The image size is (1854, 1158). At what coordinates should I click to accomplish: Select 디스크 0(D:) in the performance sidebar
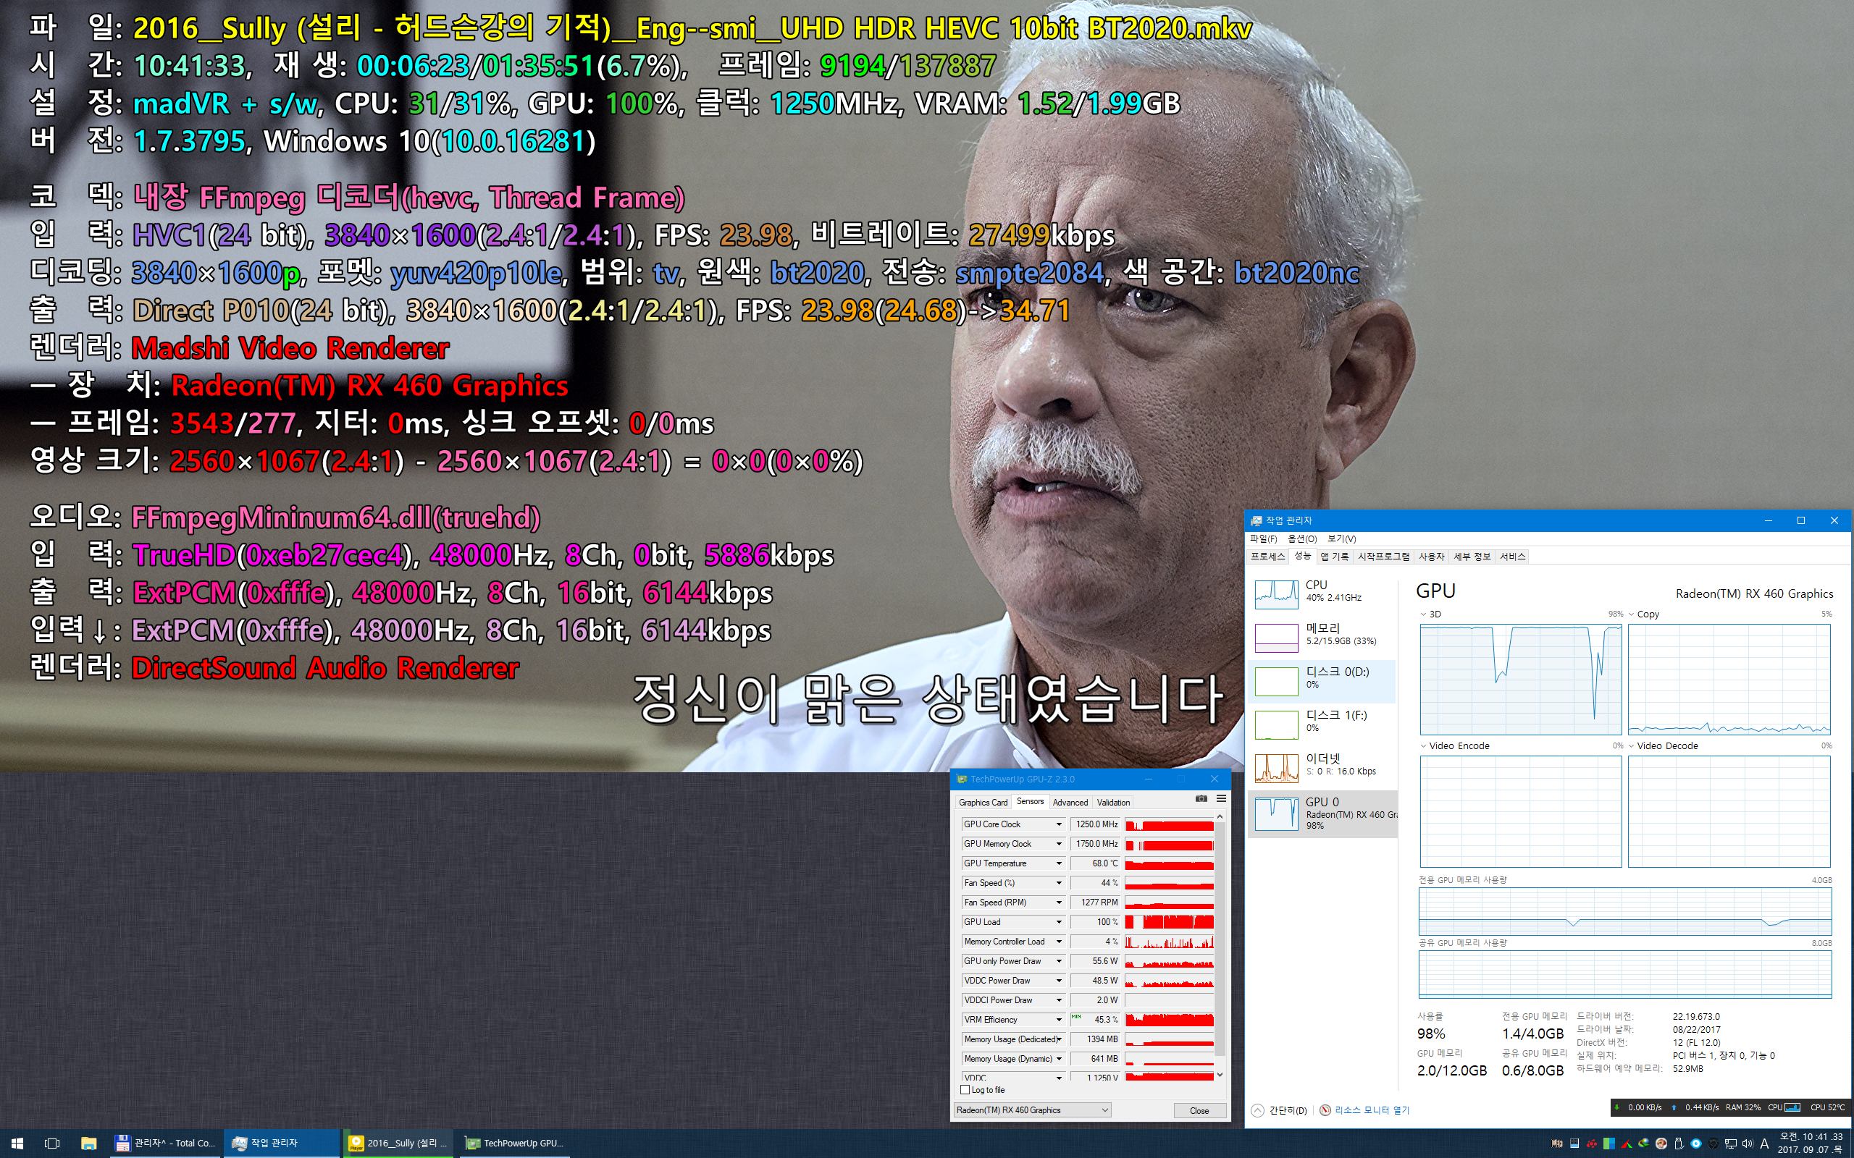(1322, 681)
